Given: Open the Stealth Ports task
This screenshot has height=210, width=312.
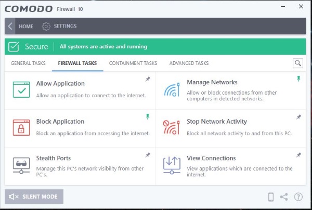Looking at the screenshot, I should click(54, 158).
